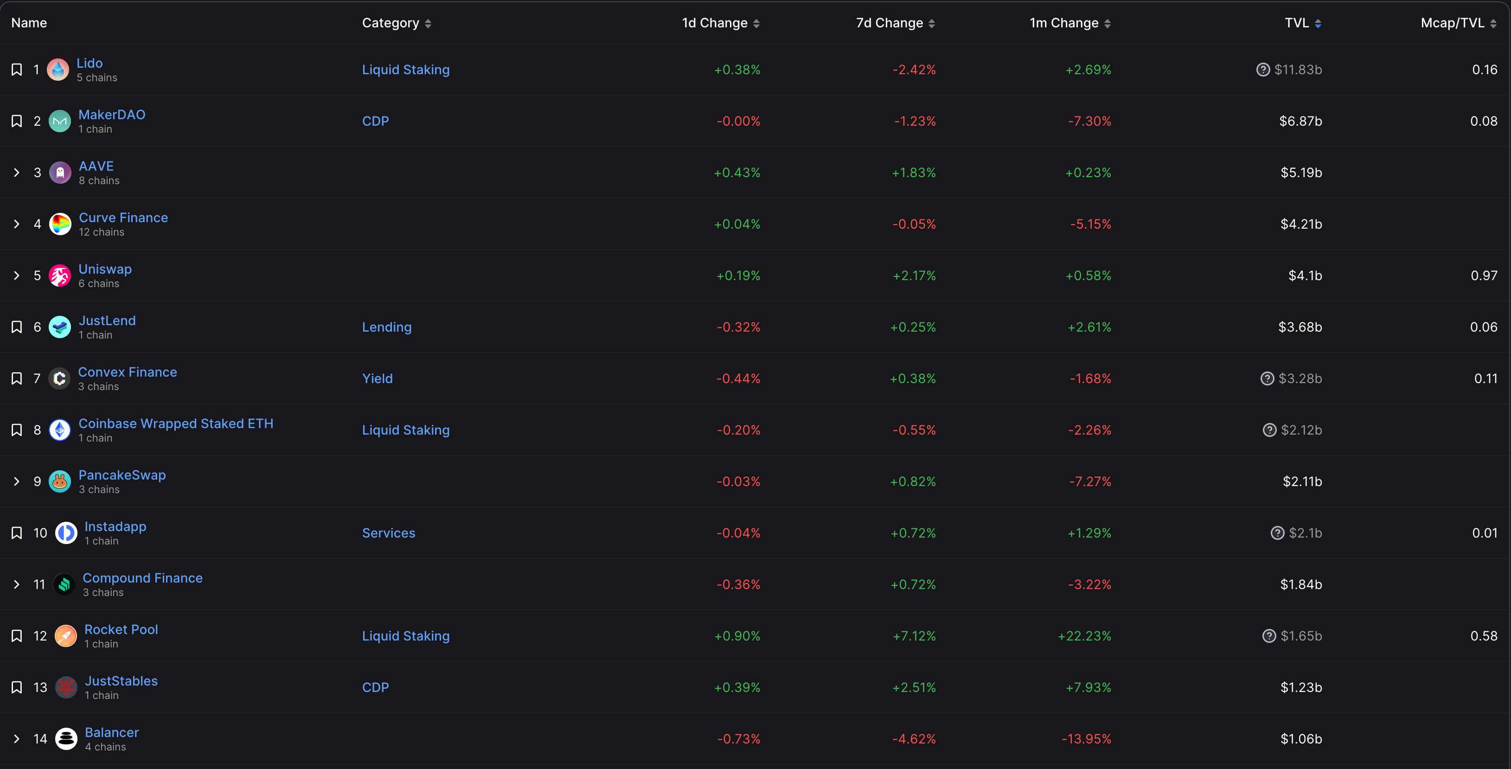Click Rocket Pool's +22.23% monthly change
Screen dimensions: 1511x769
[1085, 636]
